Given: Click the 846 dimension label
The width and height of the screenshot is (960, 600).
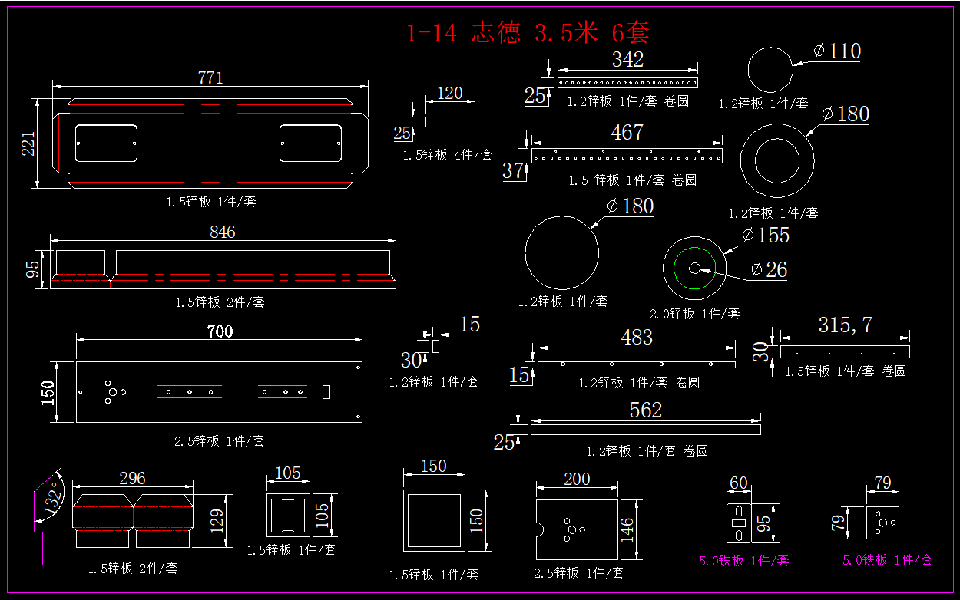Looking at the screenshot, I should [x=223, y=232].
